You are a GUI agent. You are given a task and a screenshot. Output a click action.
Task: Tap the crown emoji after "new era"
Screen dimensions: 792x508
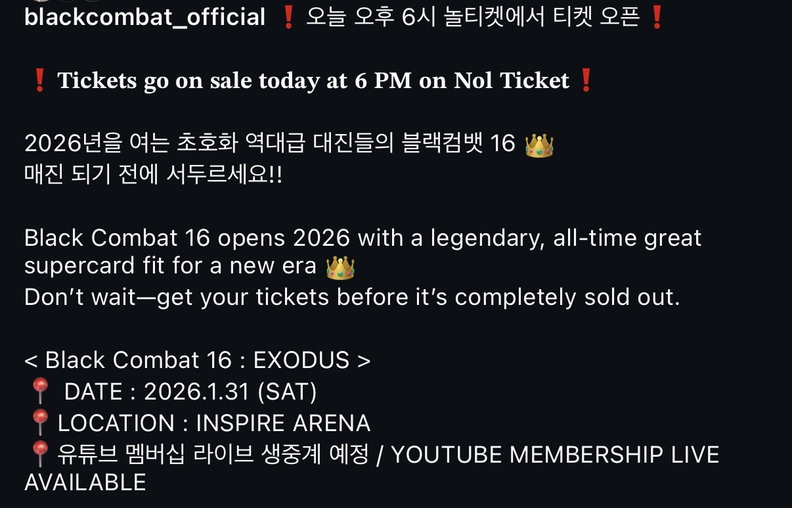click(x=340, y=267)
